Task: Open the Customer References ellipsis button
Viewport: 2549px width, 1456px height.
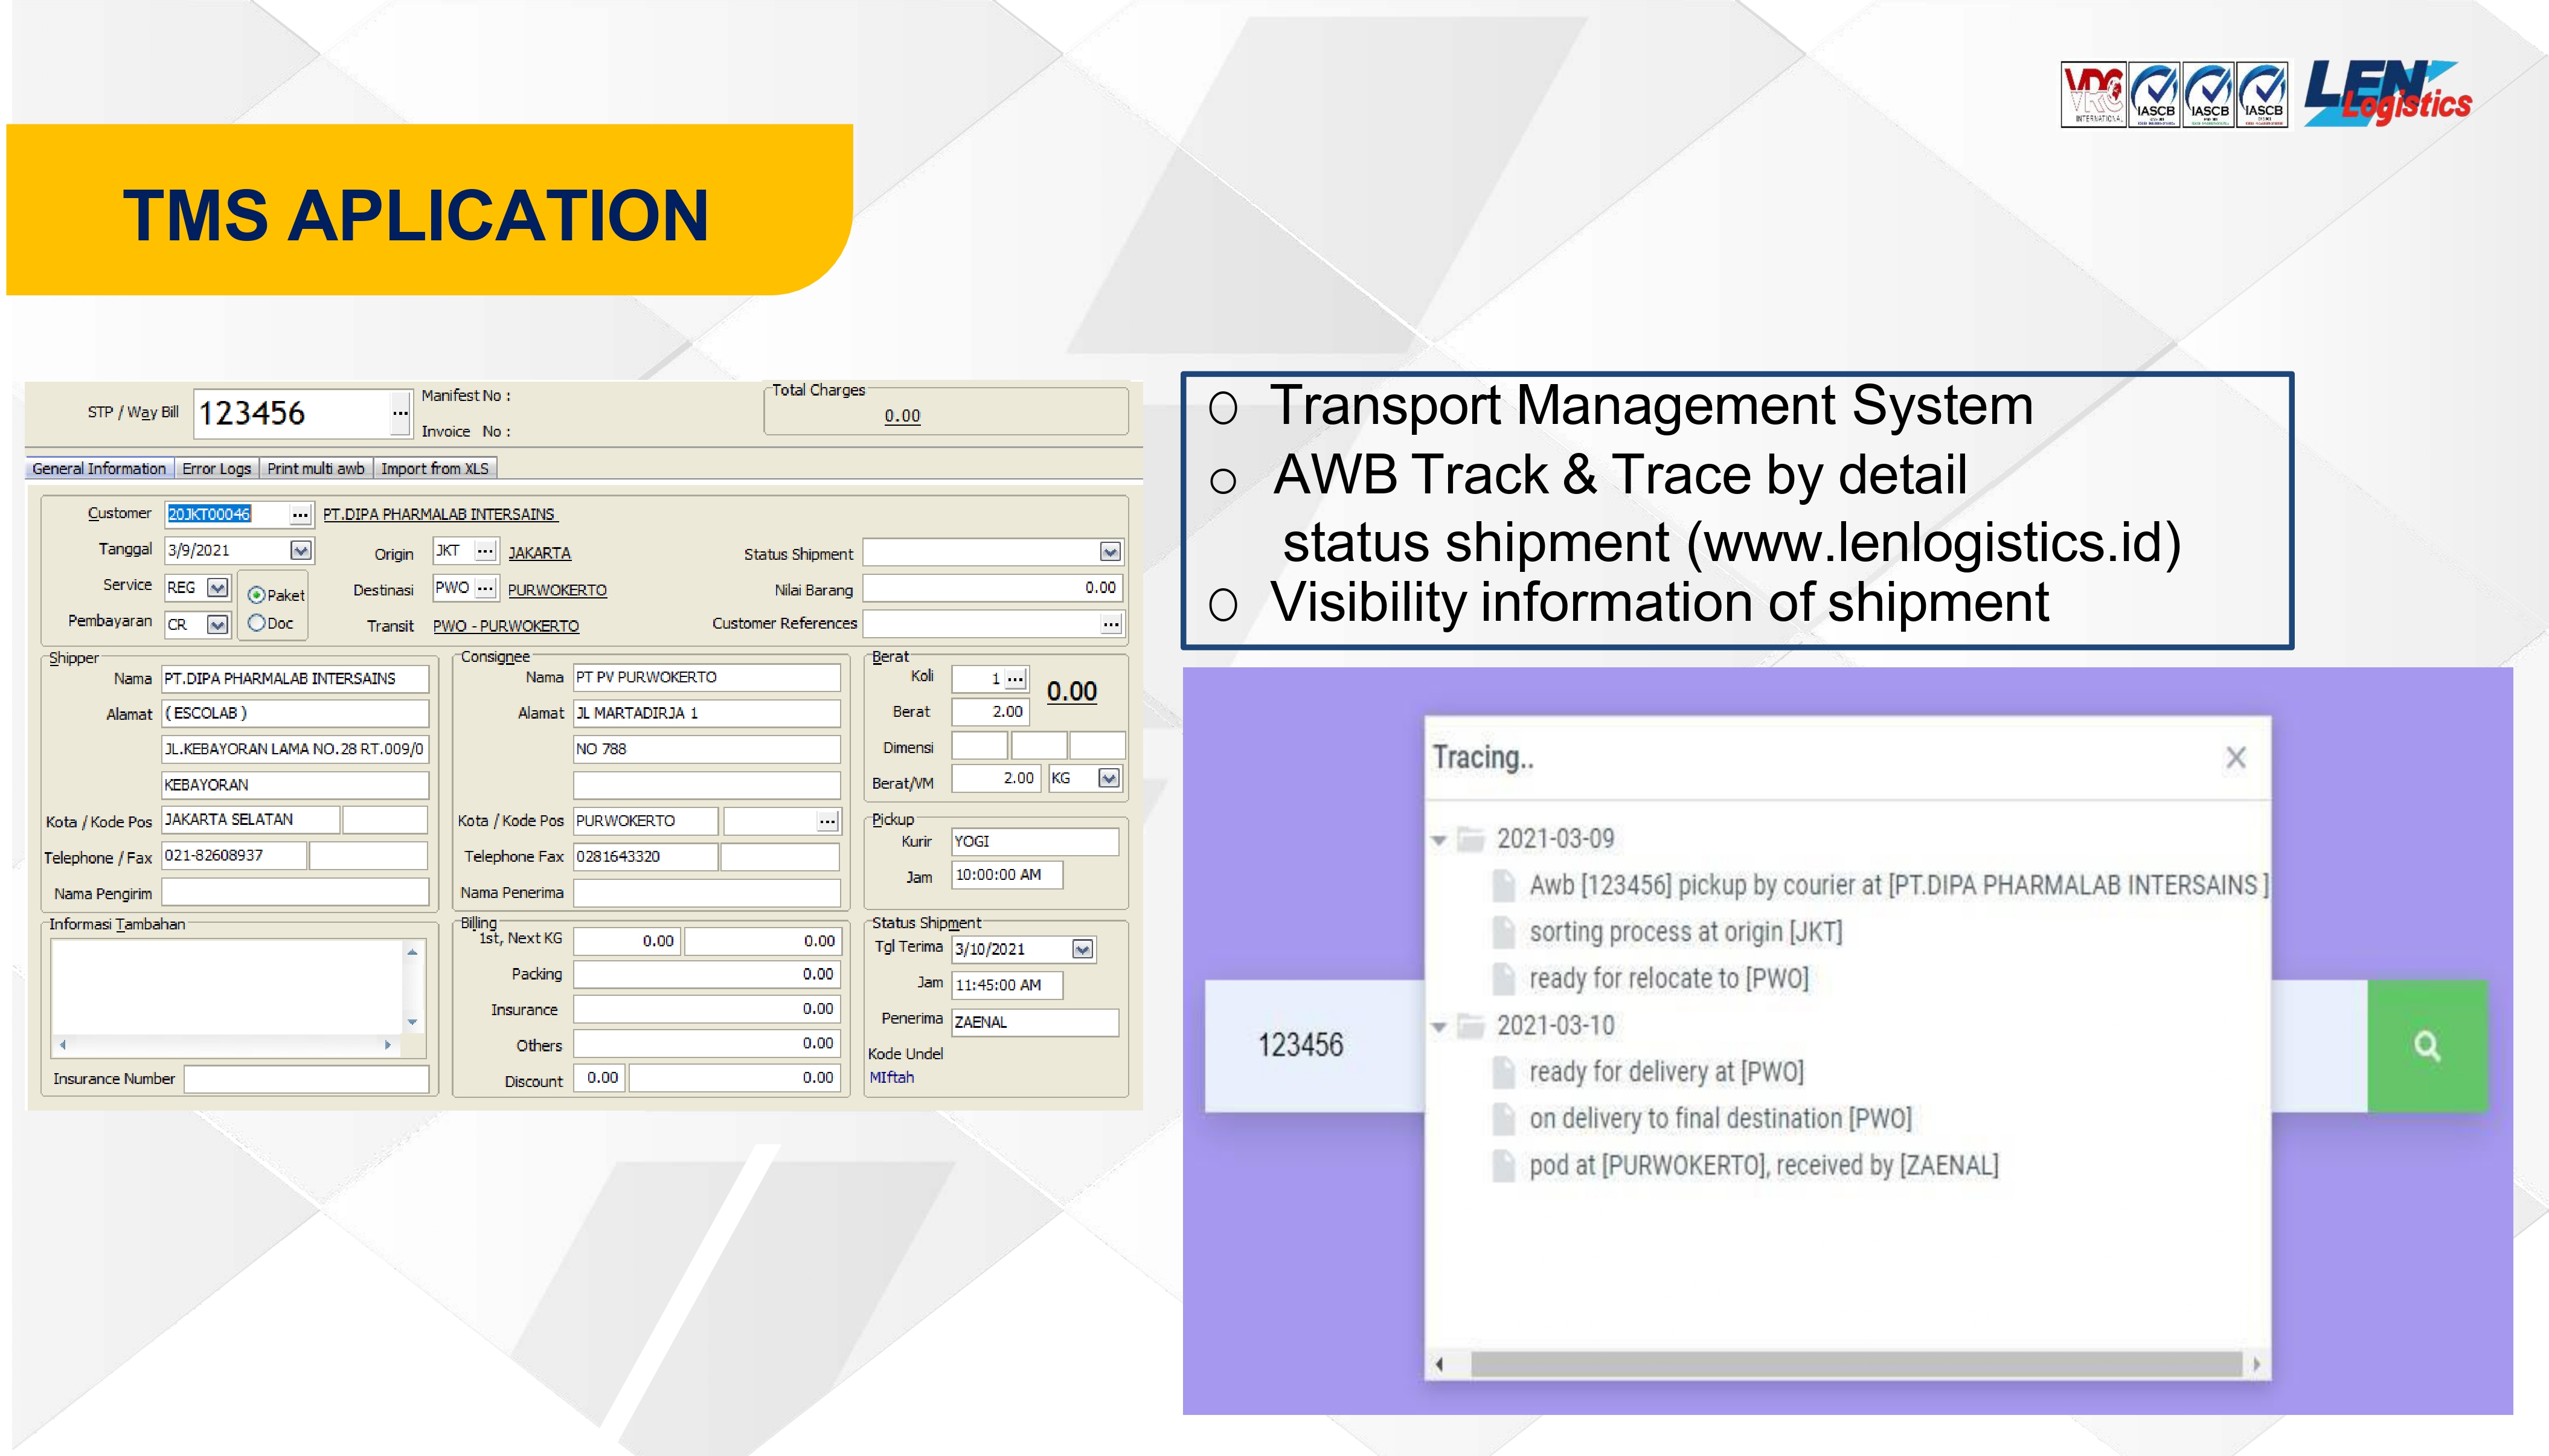Action: pos(1110,624)
